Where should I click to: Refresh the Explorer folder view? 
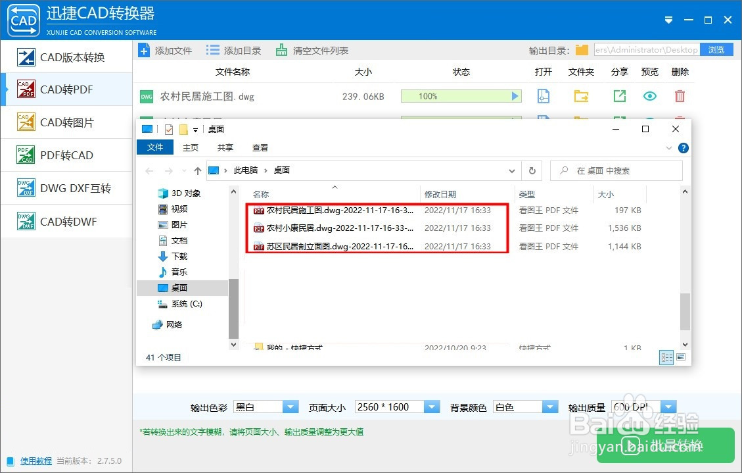tap(532, 170)
